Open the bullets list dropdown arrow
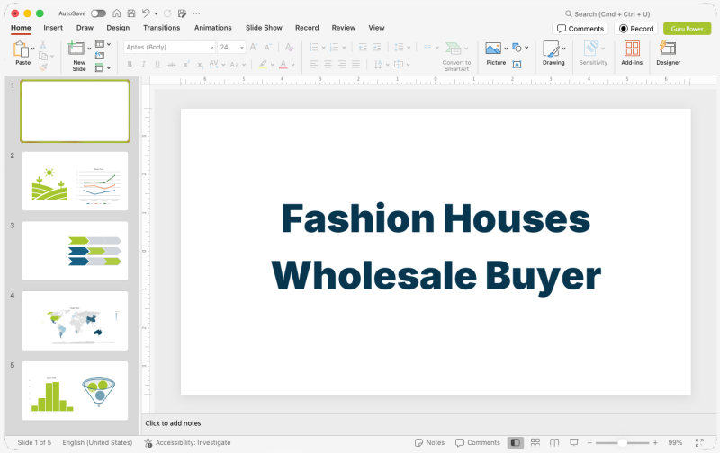 click(x=323, y=48)
